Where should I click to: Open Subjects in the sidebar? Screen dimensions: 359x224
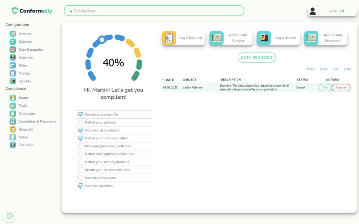tap(25, 42)
